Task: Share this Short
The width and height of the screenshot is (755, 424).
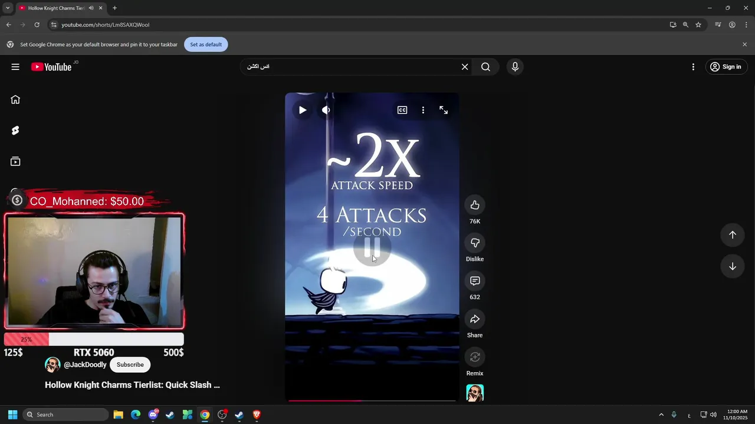Action: point(475,319)
